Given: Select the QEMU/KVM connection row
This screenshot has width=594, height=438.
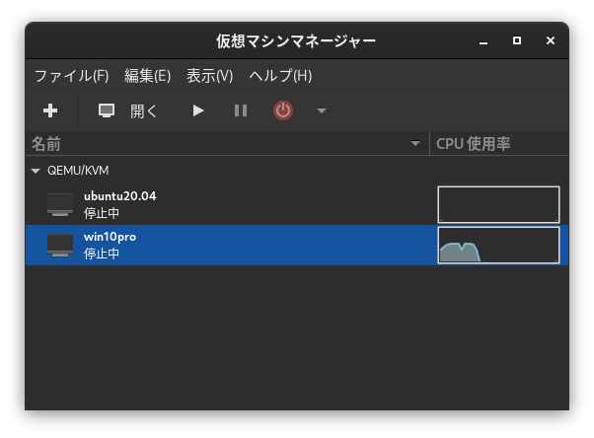Looking at the screenshot, I should [297, 171].
